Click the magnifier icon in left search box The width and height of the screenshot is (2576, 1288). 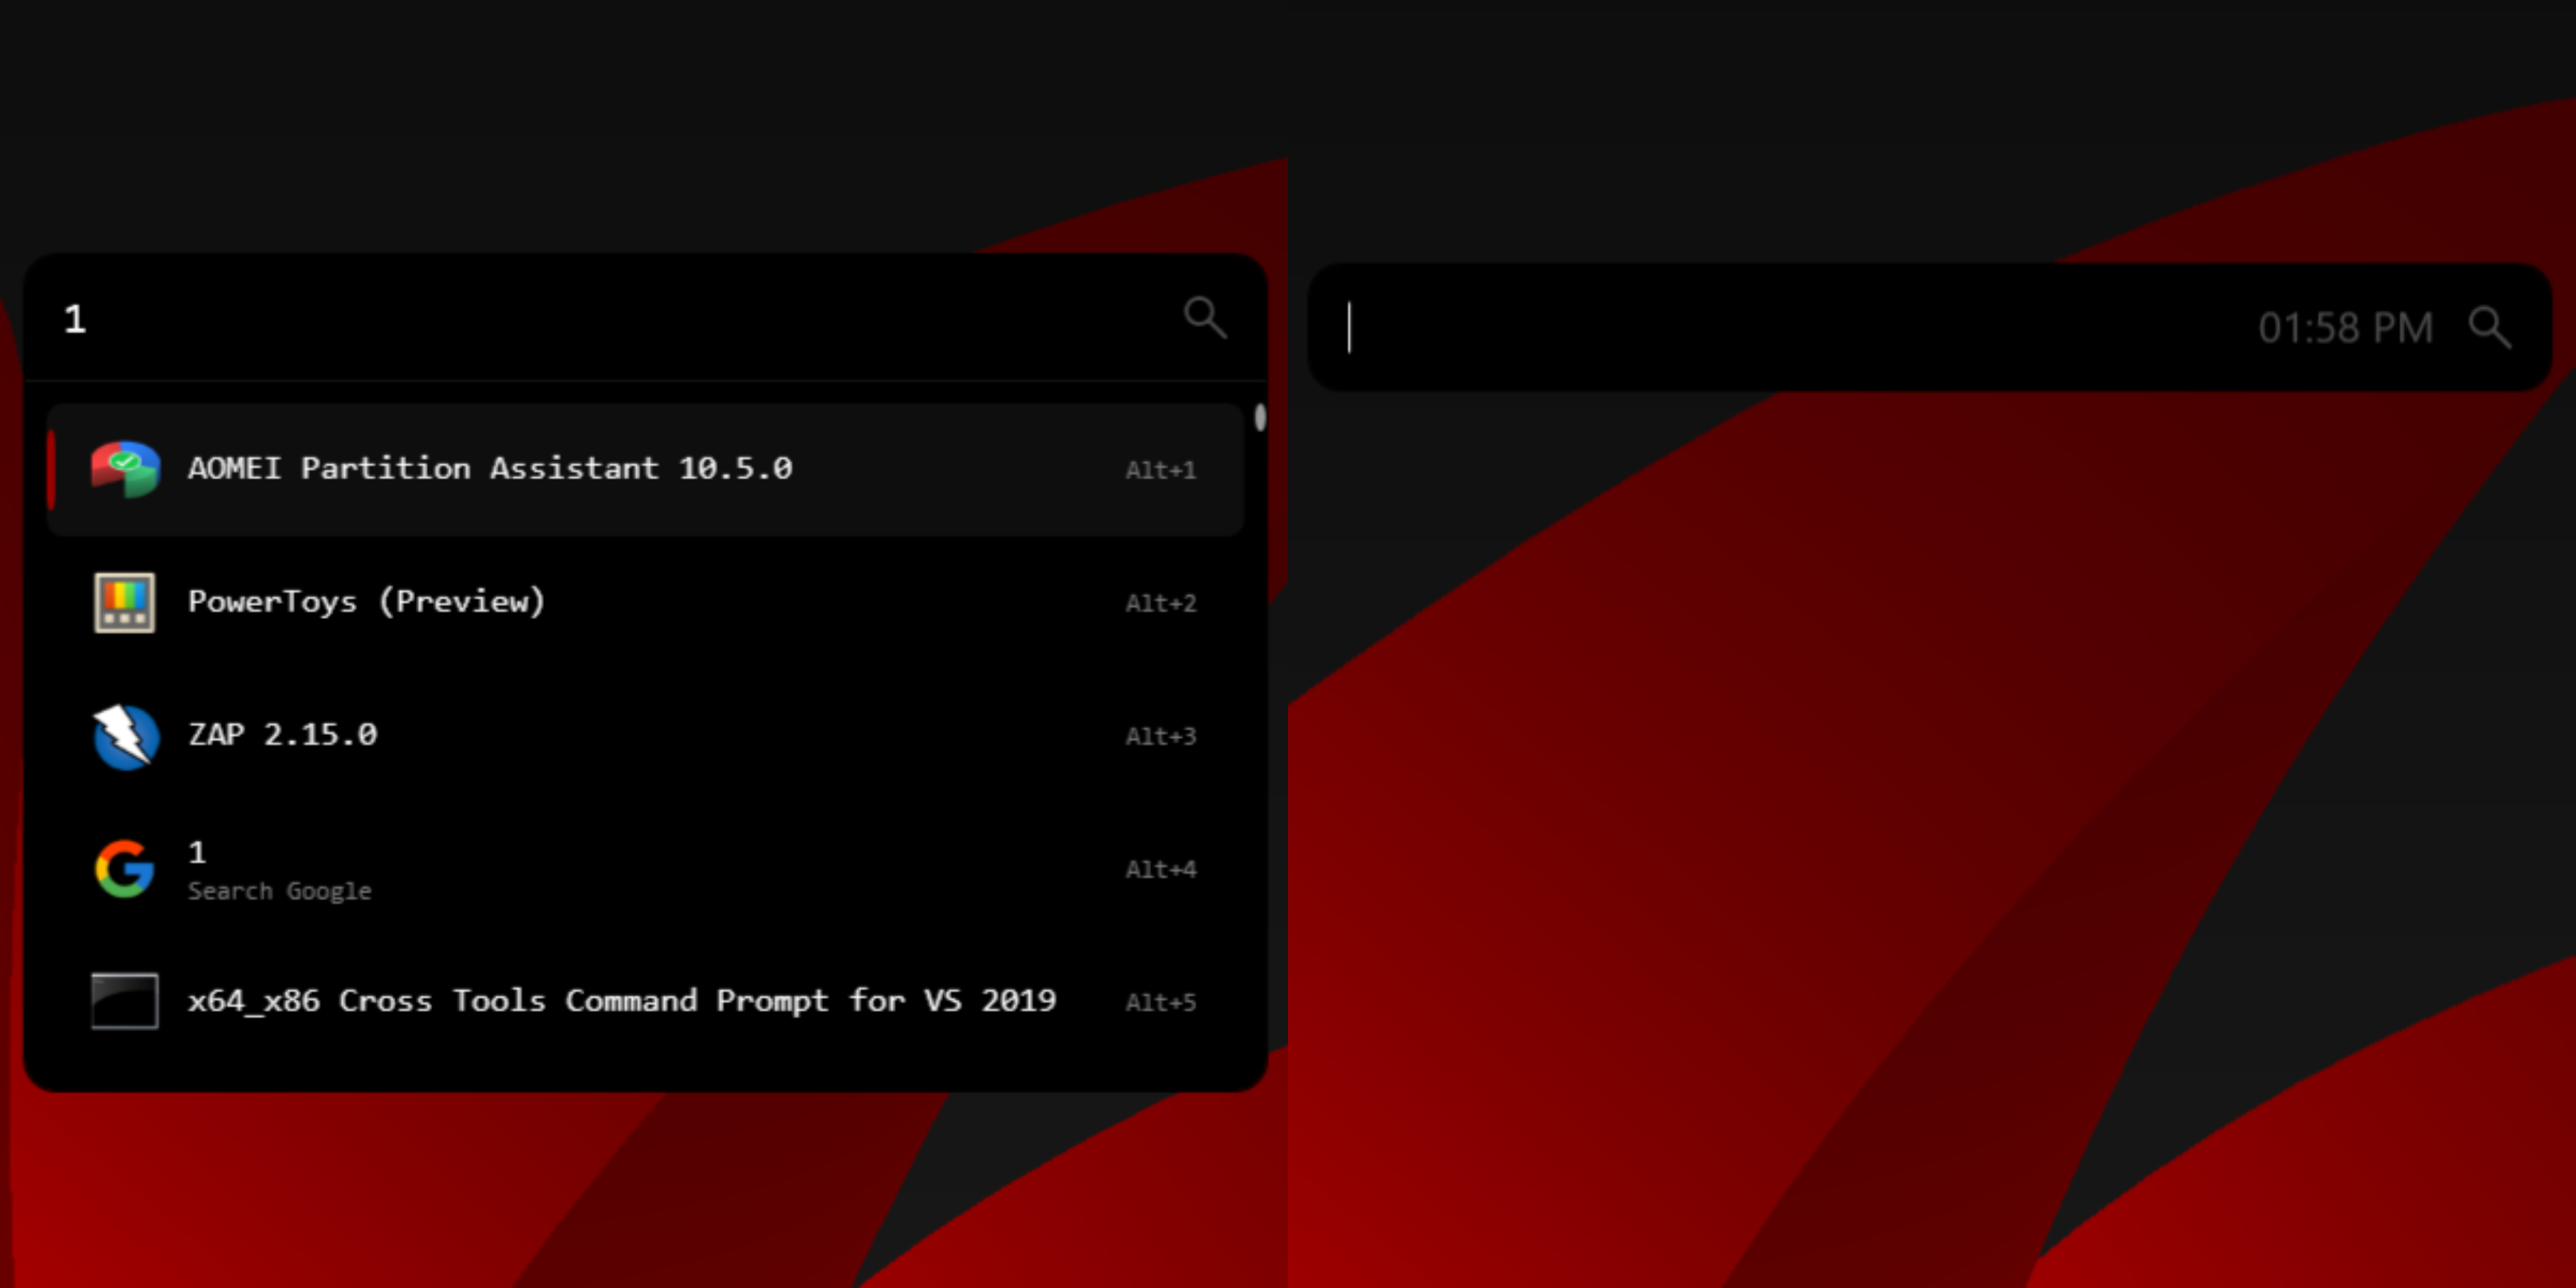(1204, 318)
